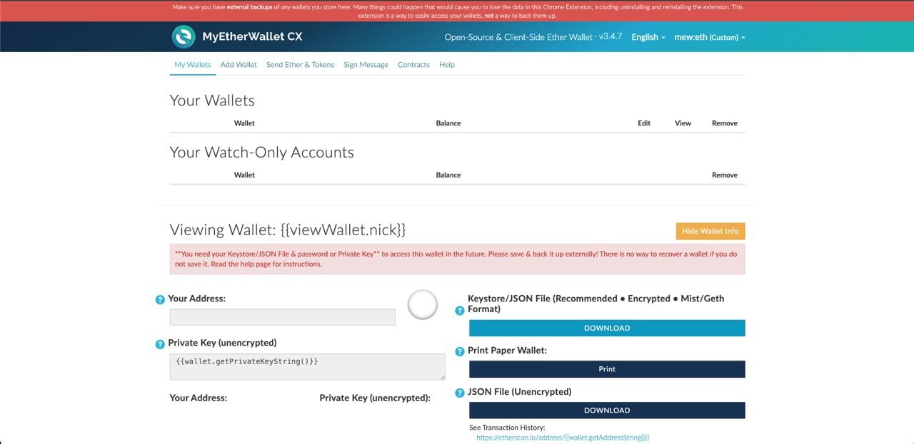Download the Keystore/JSON file

pos(606,328)
